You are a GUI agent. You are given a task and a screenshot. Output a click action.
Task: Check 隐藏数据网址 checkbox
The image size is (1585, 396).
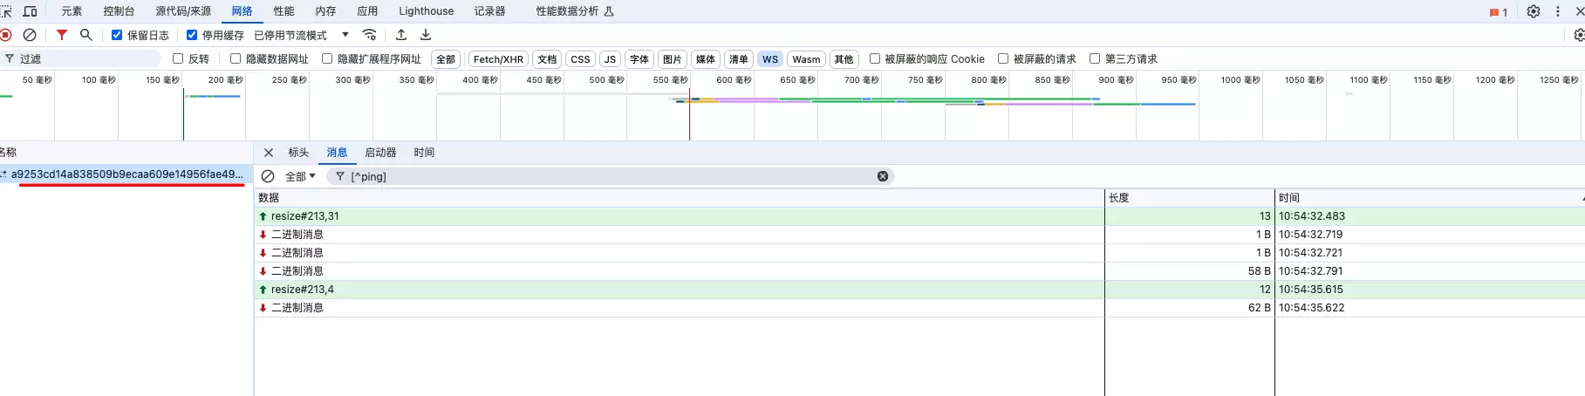(236, 58)
